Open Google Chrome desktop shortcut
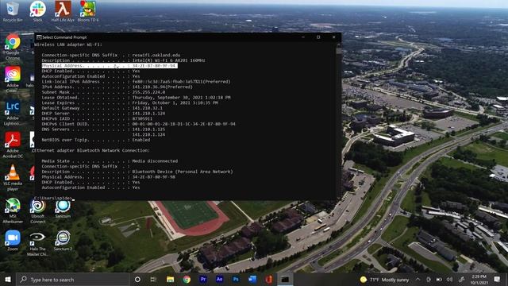Image resolution: width=508 pixels, height=286 pixels. (13, 47)
